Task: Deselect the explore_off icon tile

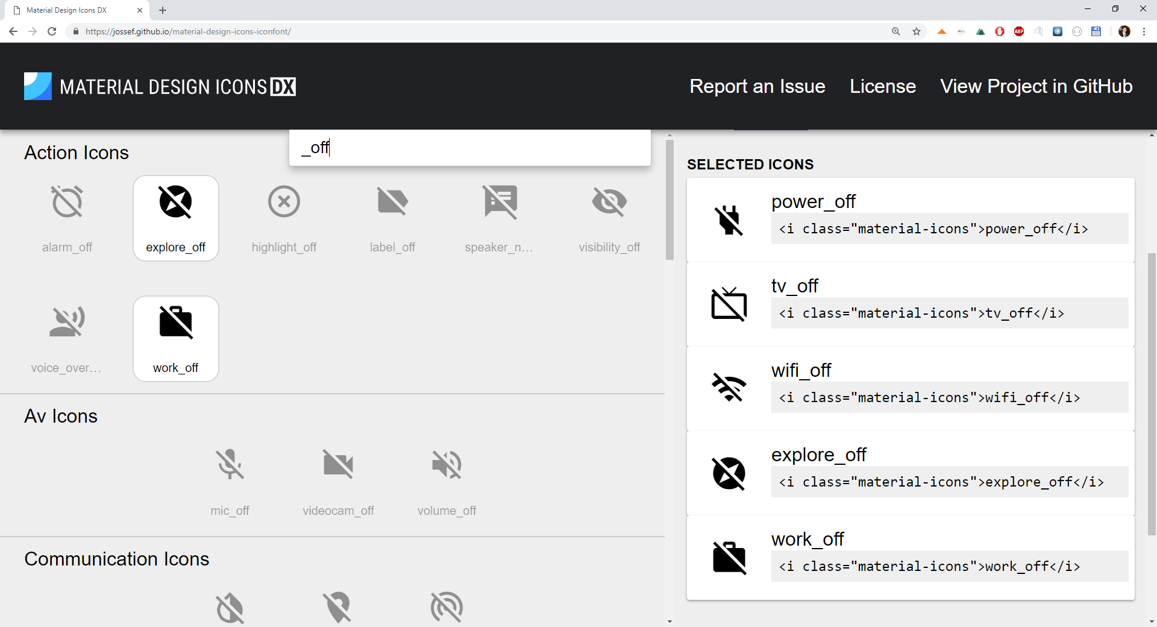Action: pyautogui.click(x=175, y=218)
